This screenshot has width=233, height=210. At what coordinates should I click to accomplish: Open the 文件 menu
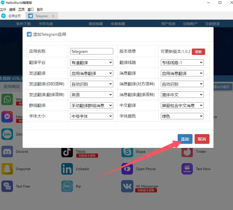(3, 9)
